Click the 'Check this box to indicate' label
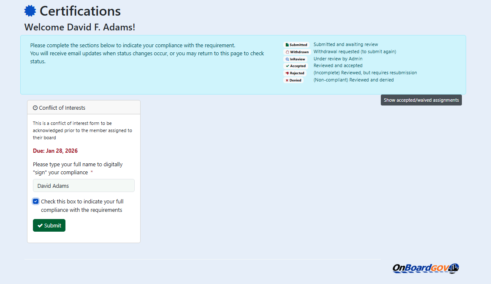The height and width of the screenshot is (284, 491). pos(82,206)
